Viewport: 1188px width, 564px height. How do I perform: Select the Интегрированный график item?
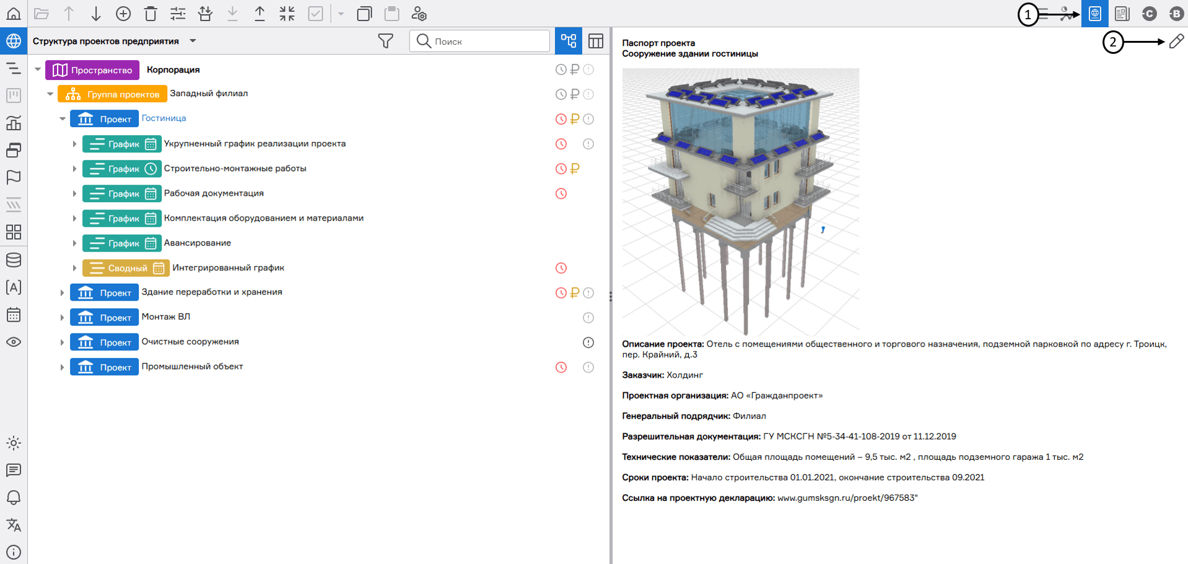[228, 268]
